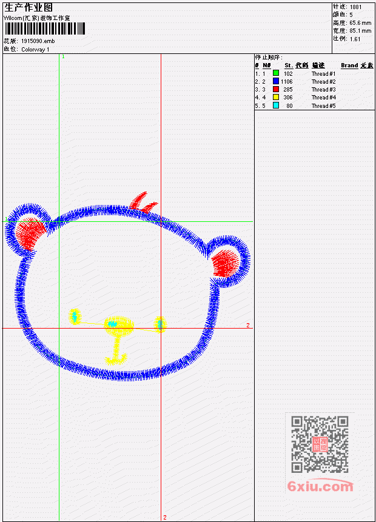Screen dimensions: 376x522
Task: Click the stitch count value 80
Action: pyautogui.click(x=289, y=106)
